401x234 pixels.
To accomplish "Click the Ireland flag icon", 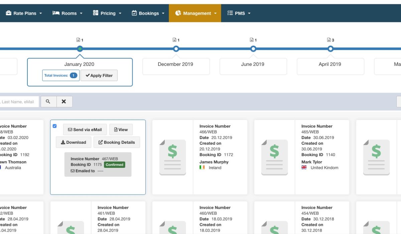I will 202,167.
